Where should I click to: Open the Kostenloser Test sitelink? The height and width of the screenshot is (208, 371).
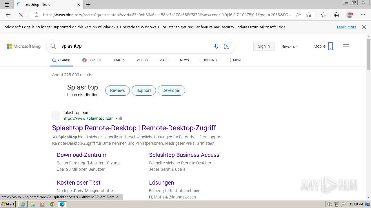click(79, 183)
